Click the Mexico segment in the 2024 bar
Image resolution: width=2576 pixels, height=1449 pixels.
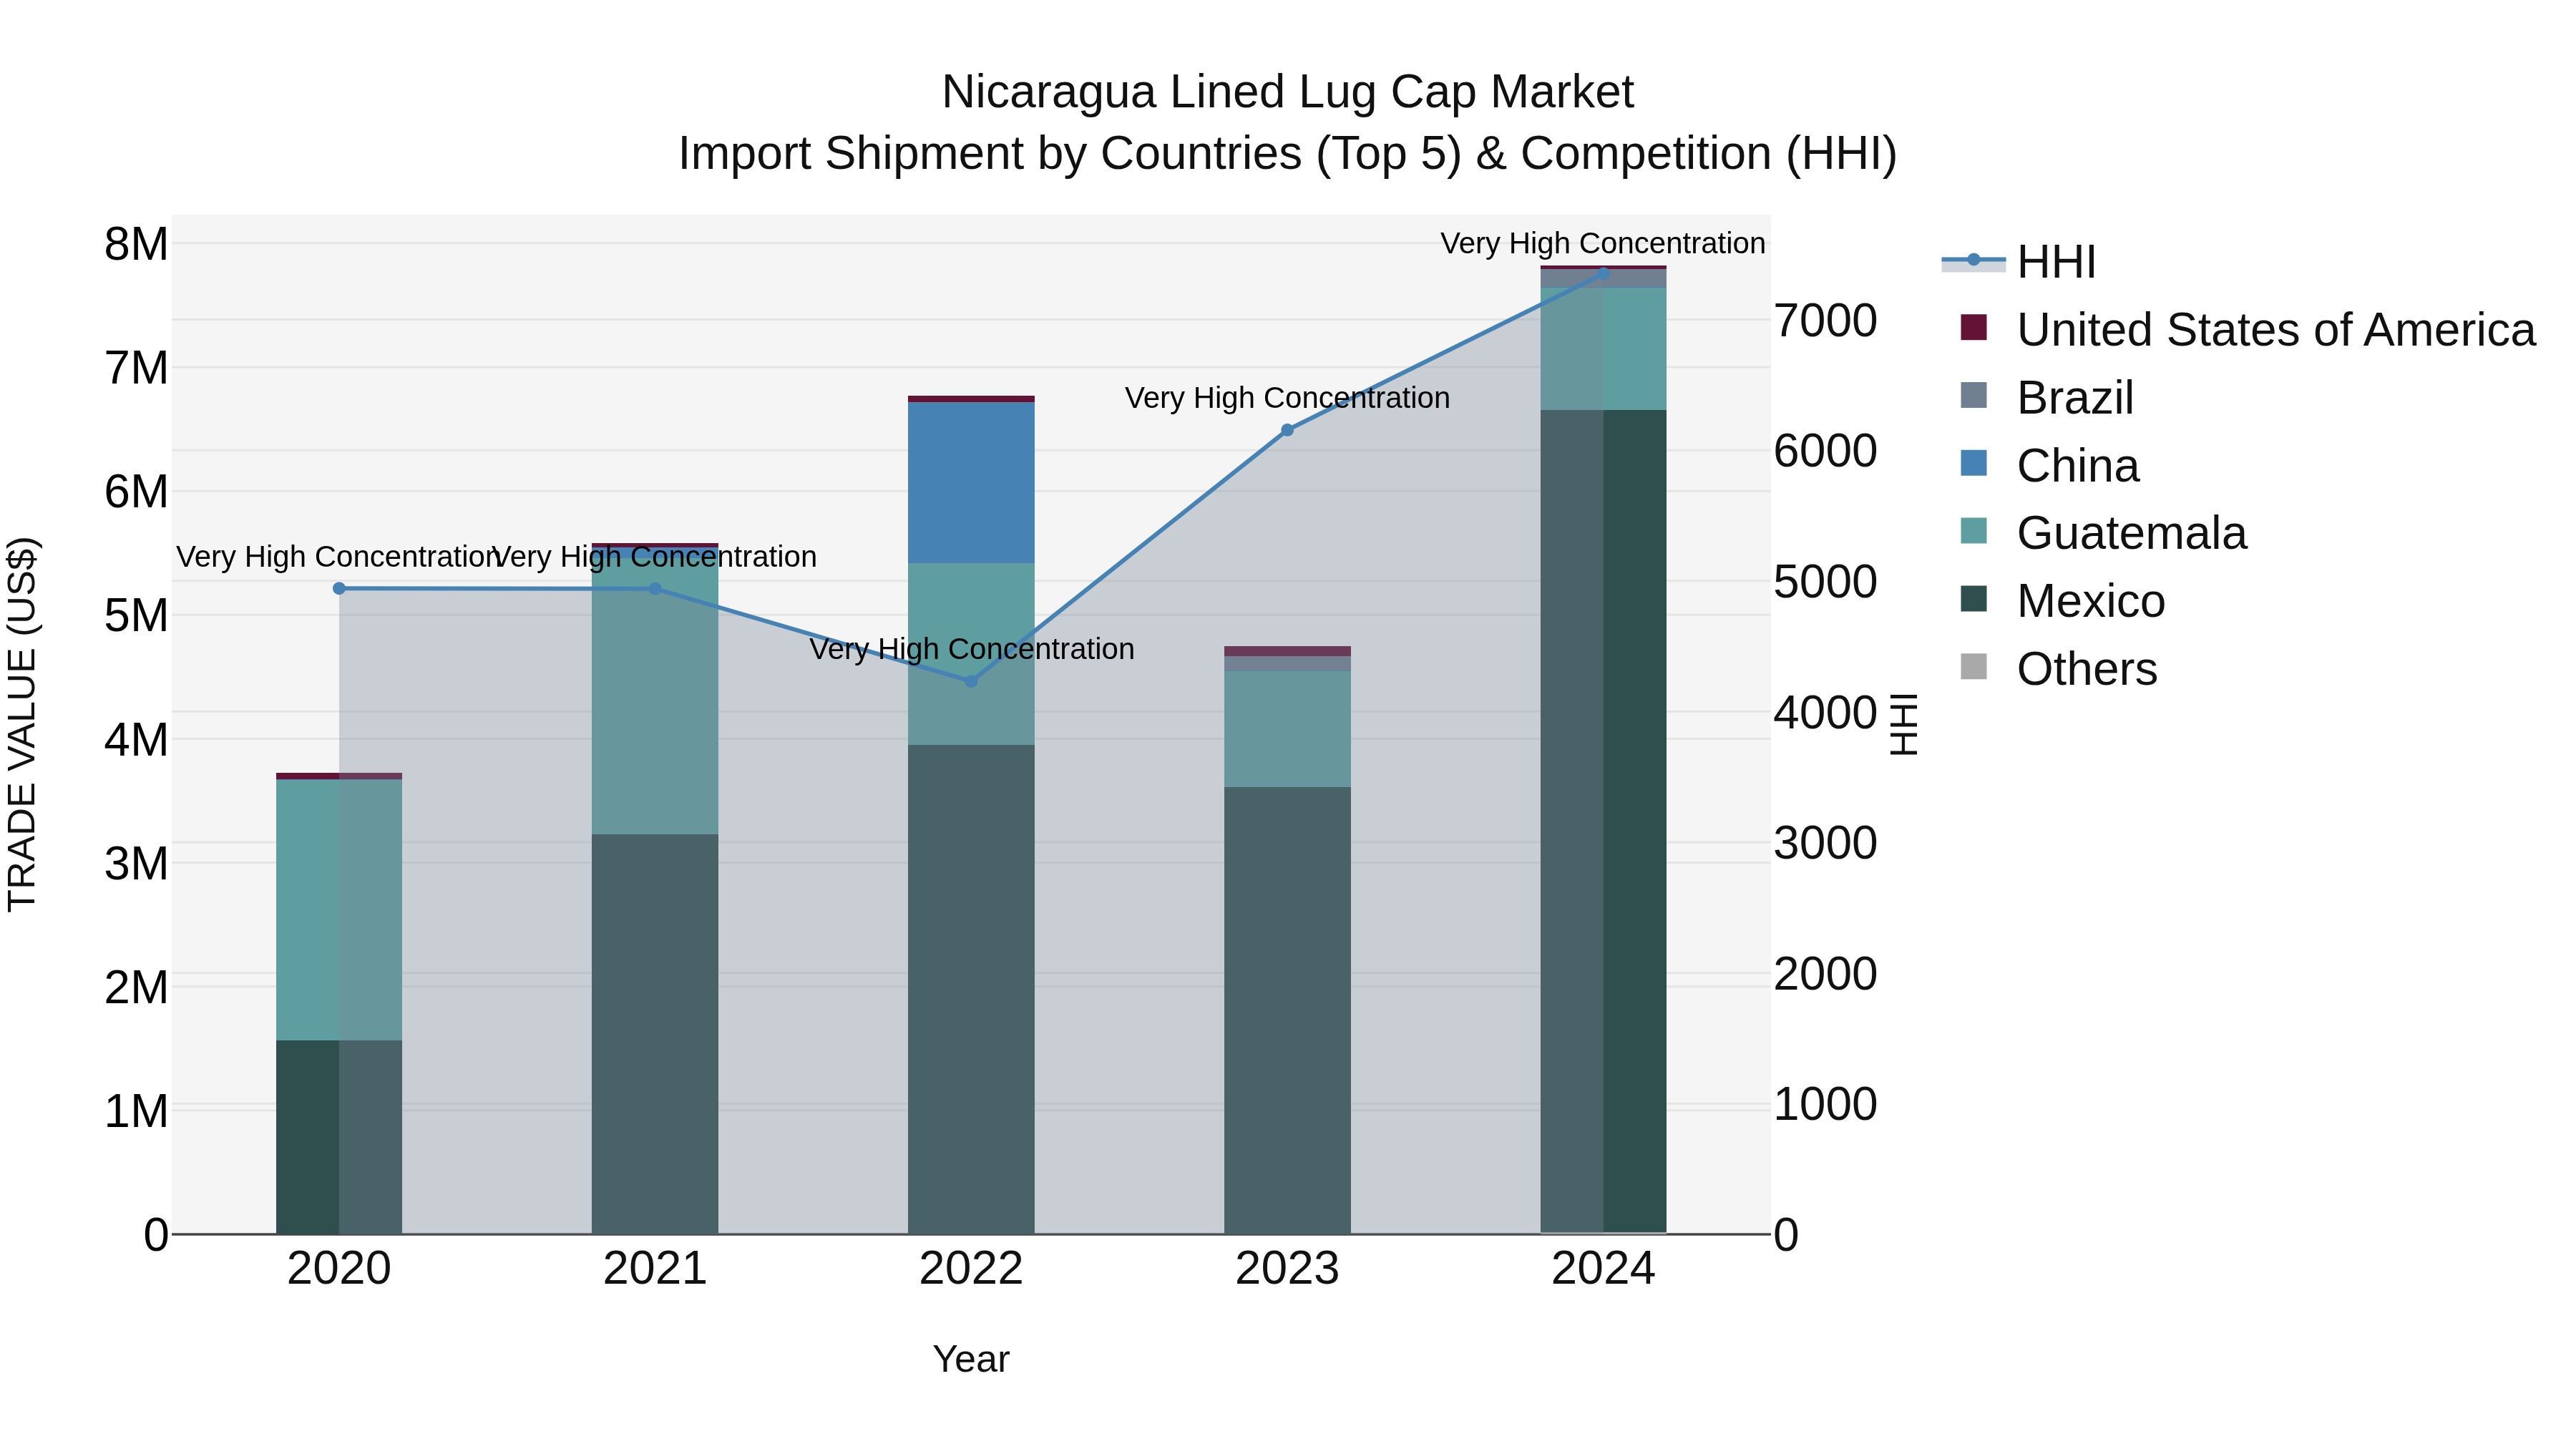point(1603,821)
